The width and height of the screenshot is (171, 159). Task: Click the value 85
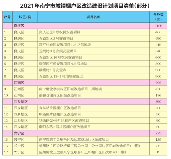pyautogui.click(x=158, y=146)
